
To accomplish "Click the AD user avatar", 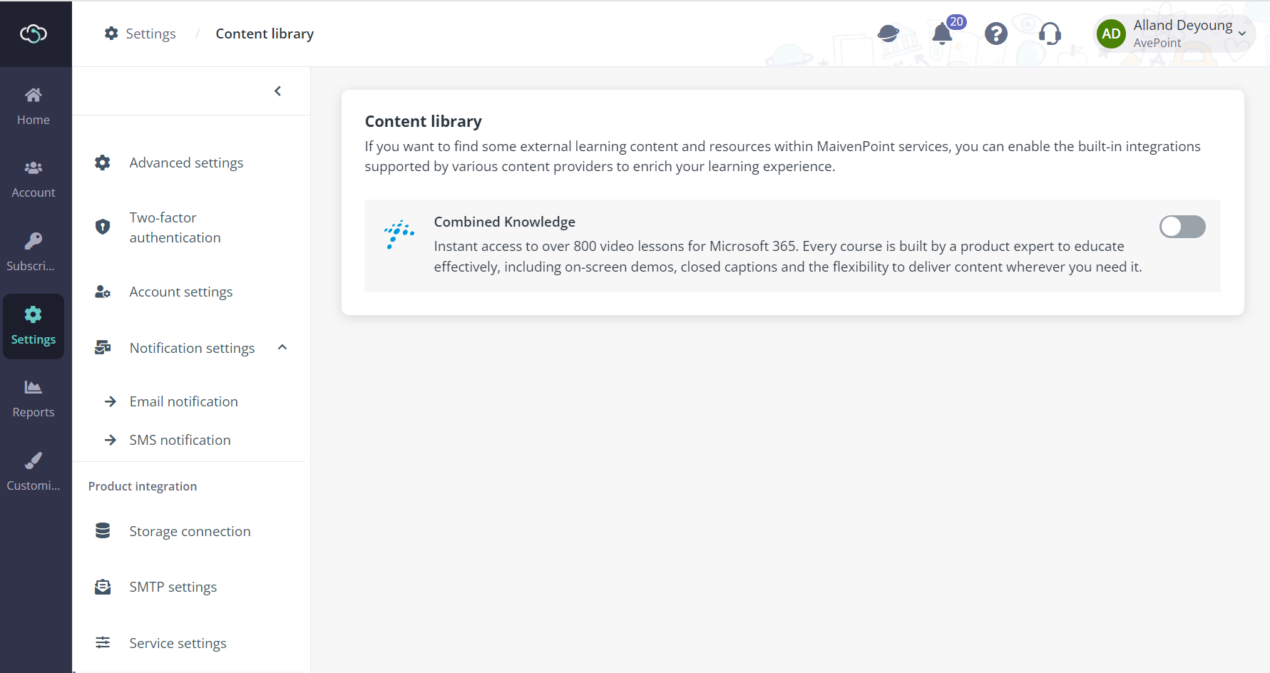I will pos(1111,34).
